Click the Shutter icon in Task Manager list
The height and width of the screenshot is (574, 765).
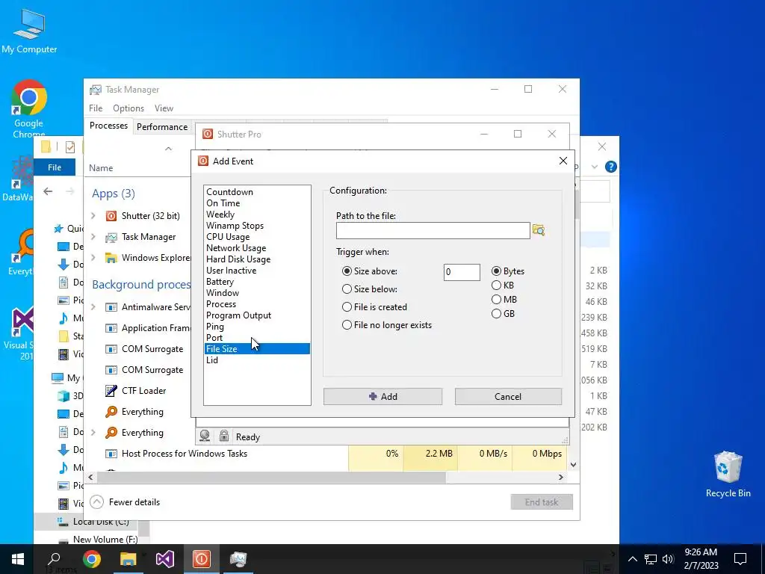point(111,216)
